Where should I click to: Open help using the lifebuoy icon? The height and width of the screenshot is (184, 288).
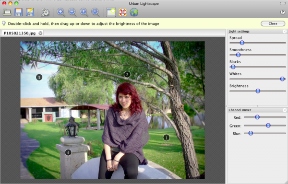click(x=122, y=12)
